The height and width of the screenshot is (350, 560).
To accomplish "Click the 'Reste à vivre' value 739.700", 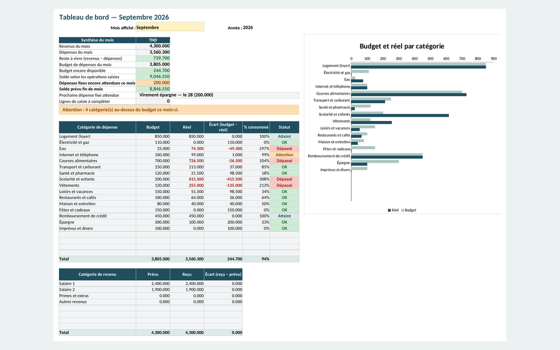I will (153, 58).
